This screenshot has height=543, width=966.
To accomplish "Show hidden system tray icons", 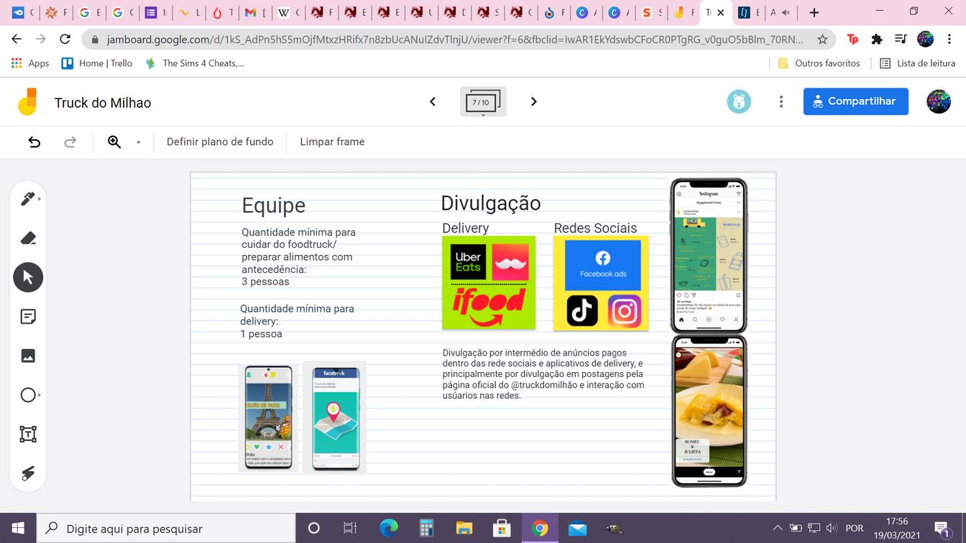I will click(777, 529).
